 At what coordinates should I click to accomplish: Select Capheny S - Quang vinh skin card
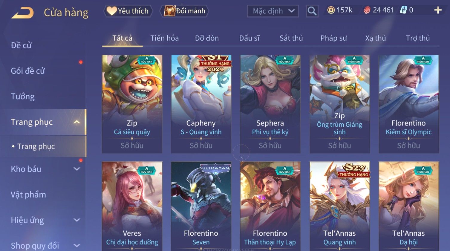201,104
